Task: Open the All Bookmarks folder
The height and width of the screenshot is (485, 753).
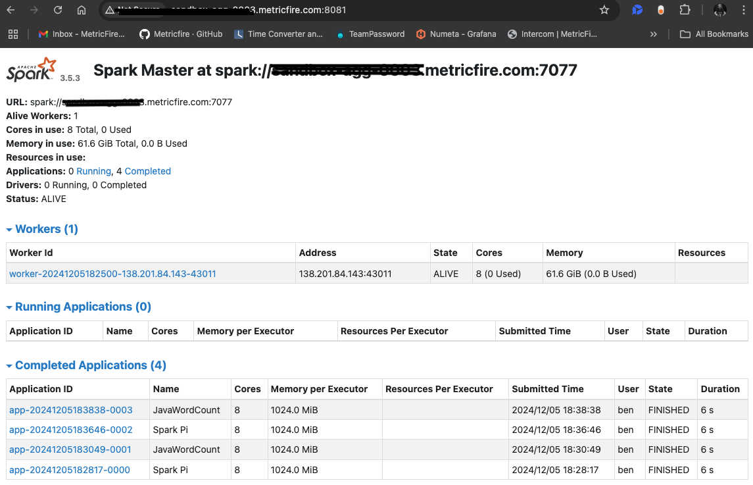Action: point(714,34)
